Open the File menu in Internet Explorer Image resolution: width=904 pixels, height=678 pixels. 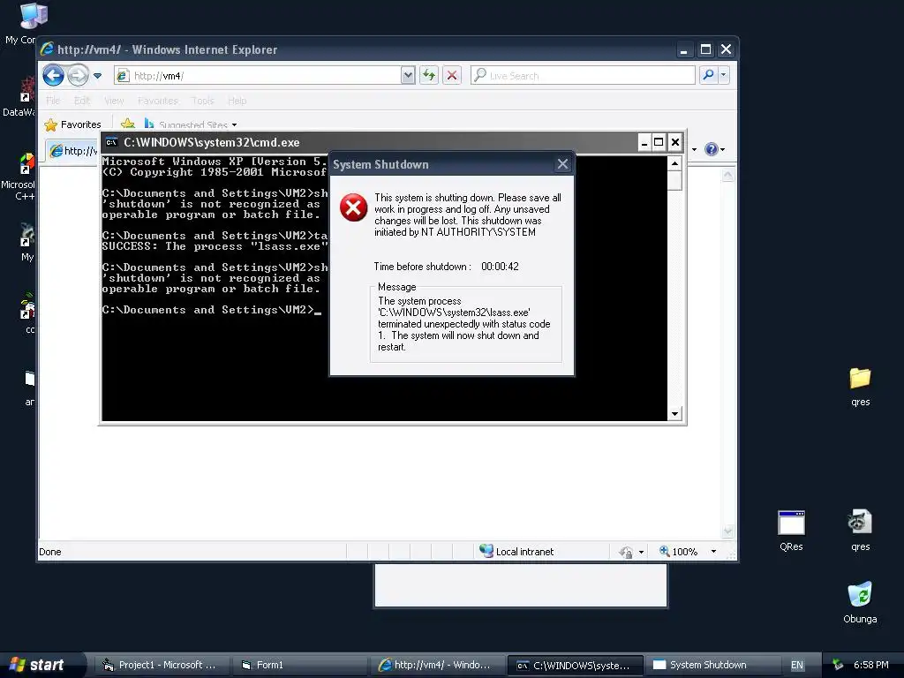(x=53, y=101)
